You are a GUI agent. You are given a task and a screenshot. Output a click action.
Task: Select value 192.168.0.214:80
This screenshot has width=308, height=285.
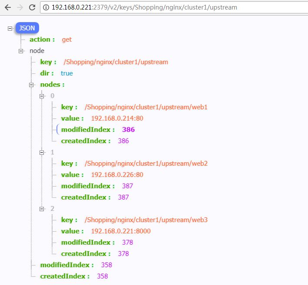[x=117, y=118]
